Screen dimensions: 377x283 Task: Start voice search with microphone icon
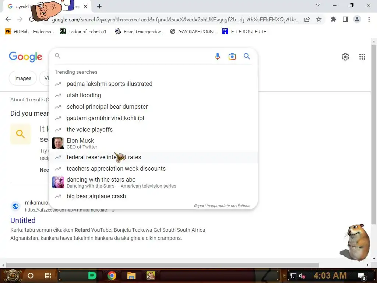point(217,56)
